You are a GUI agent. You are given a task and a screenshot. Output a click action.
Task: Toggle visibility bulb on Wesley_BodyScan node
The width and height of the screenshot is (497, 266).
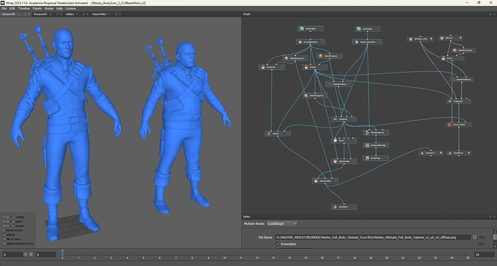point(379,42)
